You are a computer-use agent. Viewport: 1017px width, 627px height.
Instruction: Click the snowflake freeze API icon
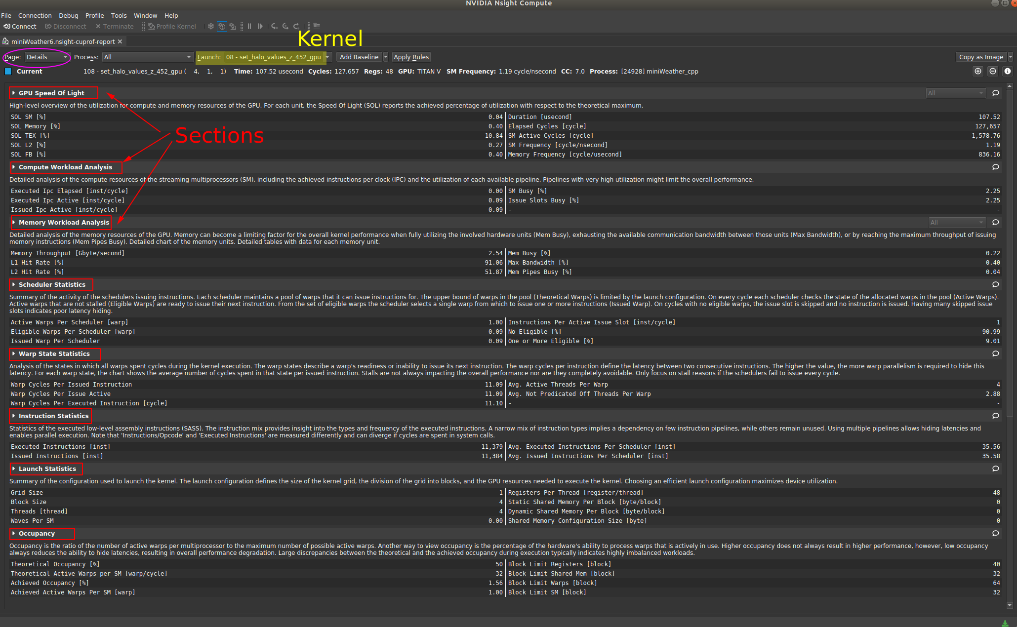point(210,26)
